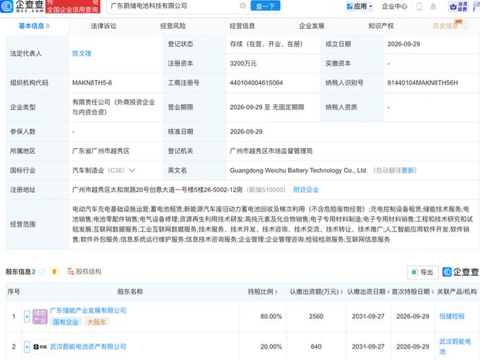Screen dimensions: 480x361
Task: Open 股权结构 equity structure icon button
Action: [84, 271]
